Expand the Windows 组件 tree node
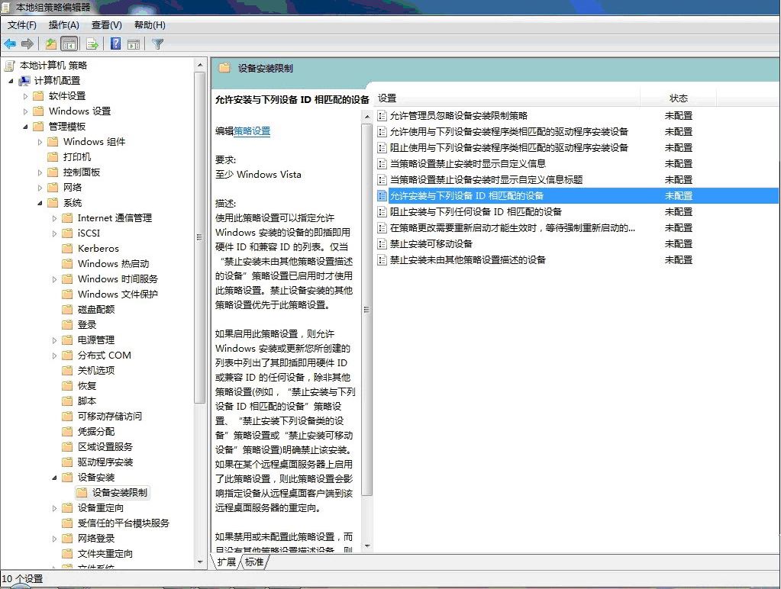 coord(40,142)
